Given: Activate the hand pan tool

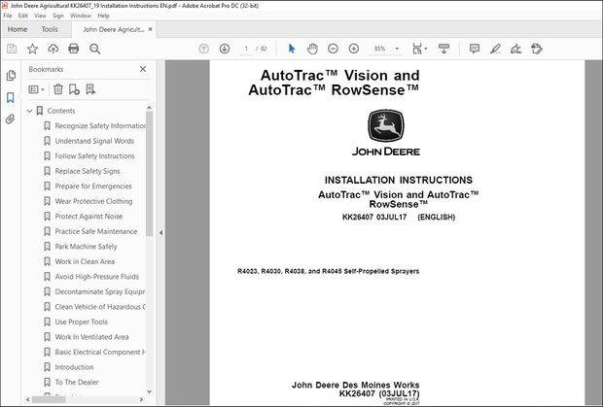Looking at the screenshot, I should point(312,49).
